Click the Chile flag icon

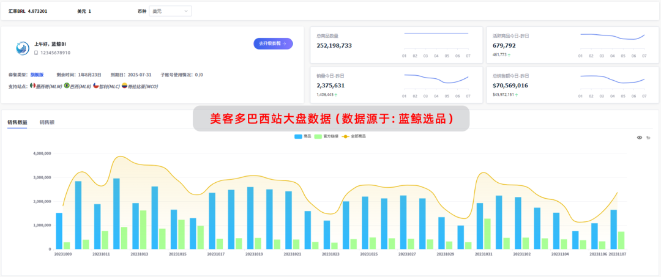pos(95,86)
